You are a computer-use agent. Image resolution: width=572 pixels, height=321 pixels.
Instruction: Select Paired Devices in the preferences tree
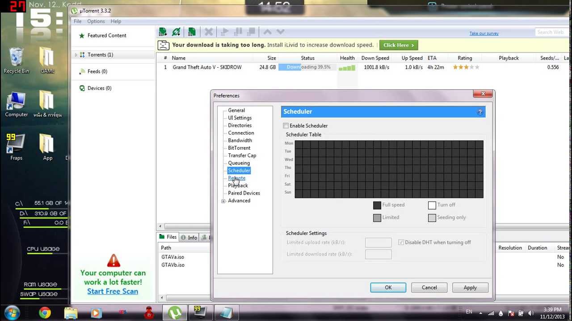click(244, 193)
